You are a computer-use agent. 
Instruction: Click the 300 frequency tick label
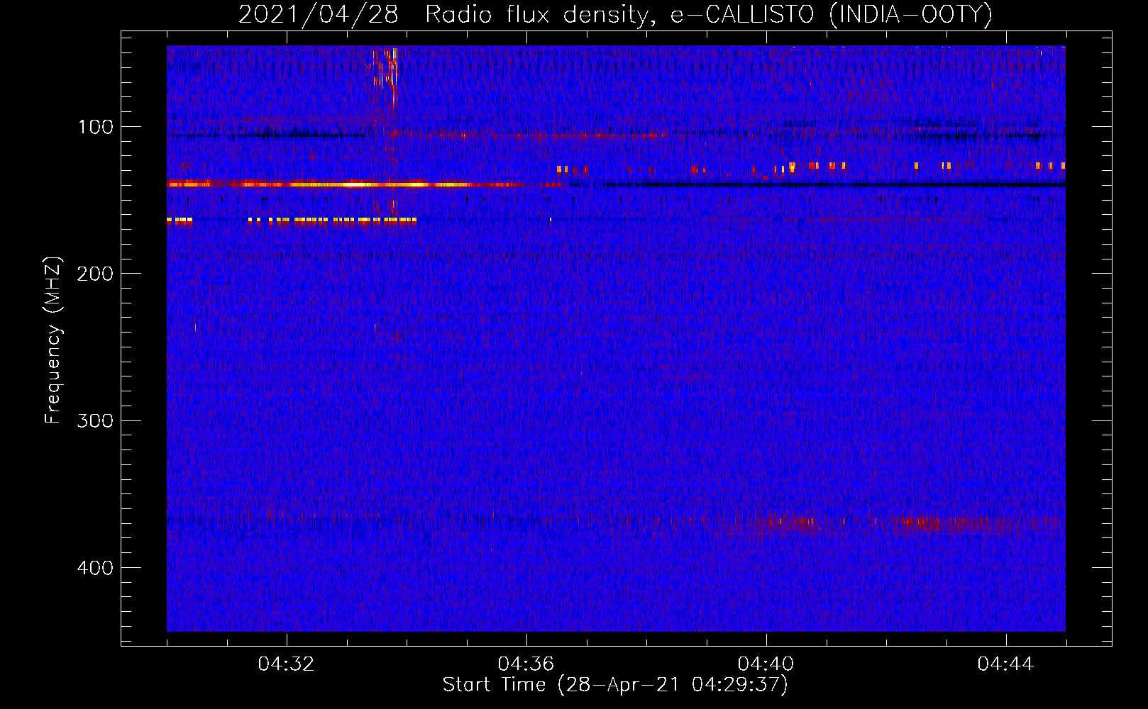tap(94, 420)
